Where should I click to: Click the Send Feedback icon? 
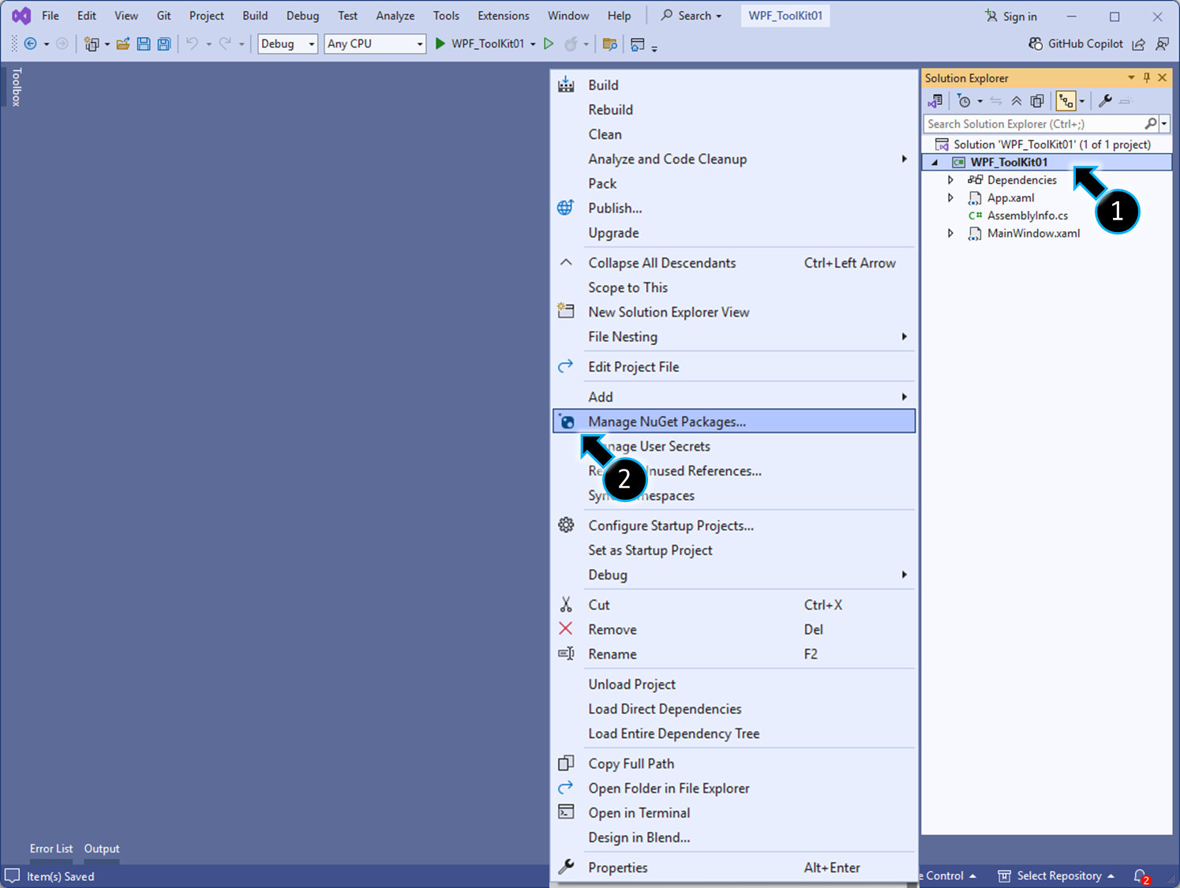tap(1162, 44)
